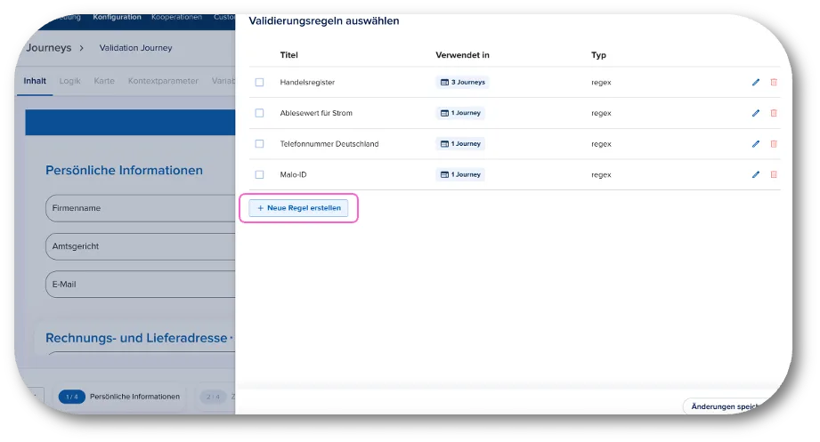The height and width of the screenshot is (442, 820).
Task: Select step 1/4 Persönliche Informationen
Action: (120, 397)
